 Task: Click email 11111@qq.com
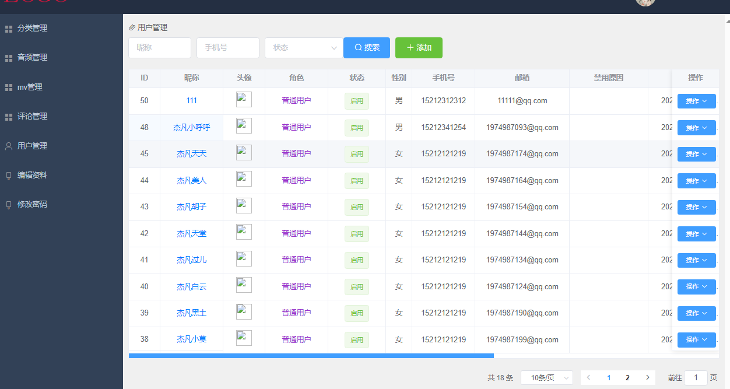pyautogui.click(x=522, y=100)
